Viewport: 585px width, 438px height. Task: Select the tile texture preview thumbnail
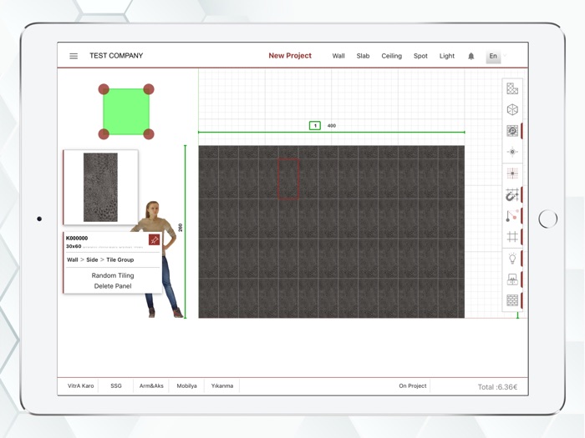(x=100, y=187)
